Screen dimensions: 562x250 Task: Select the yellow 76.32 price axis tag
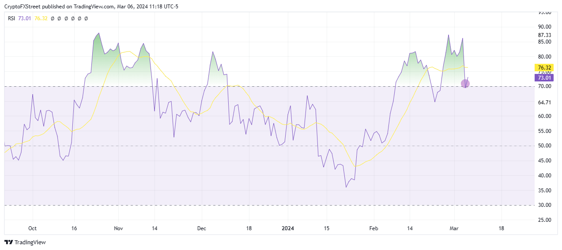coord(543,68)
